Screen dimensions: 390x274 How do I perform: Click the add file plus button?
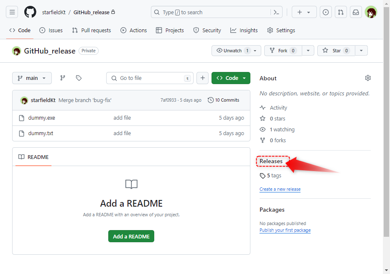tap(202, 78)
